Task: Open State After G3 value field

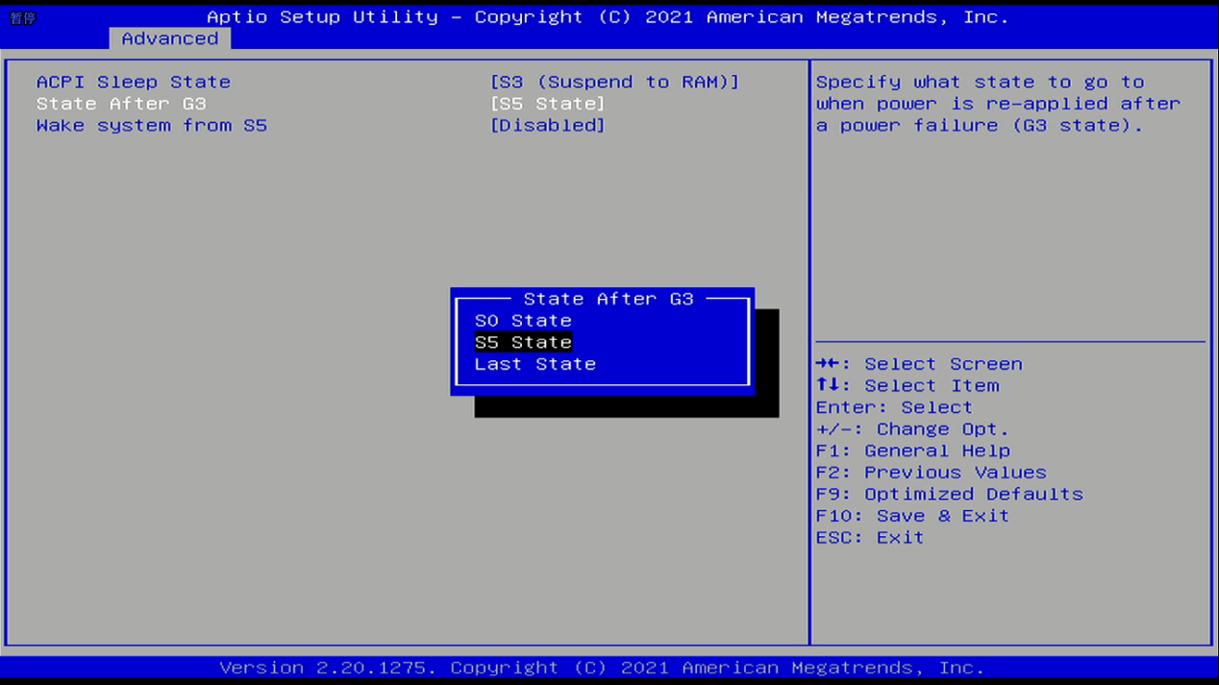Action: 547,104
